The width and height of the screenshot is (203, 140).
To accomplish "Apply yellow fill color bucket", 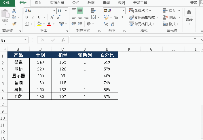I will point(39,24).
